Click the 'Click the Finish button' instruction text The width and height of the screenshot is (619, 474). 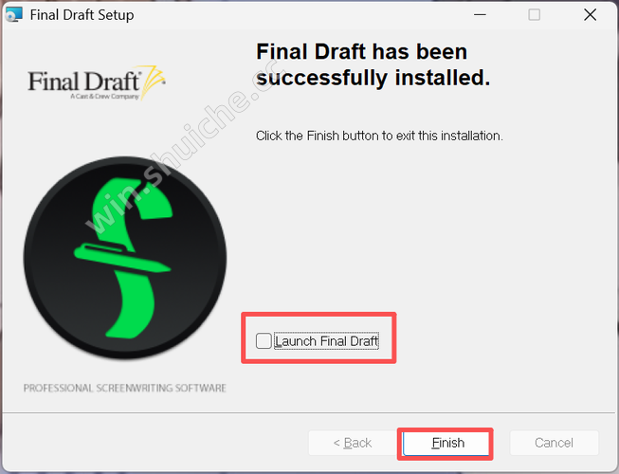379,136
